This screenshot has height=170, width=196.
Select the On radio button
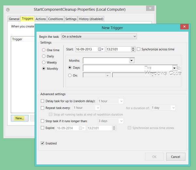[70, 75]
